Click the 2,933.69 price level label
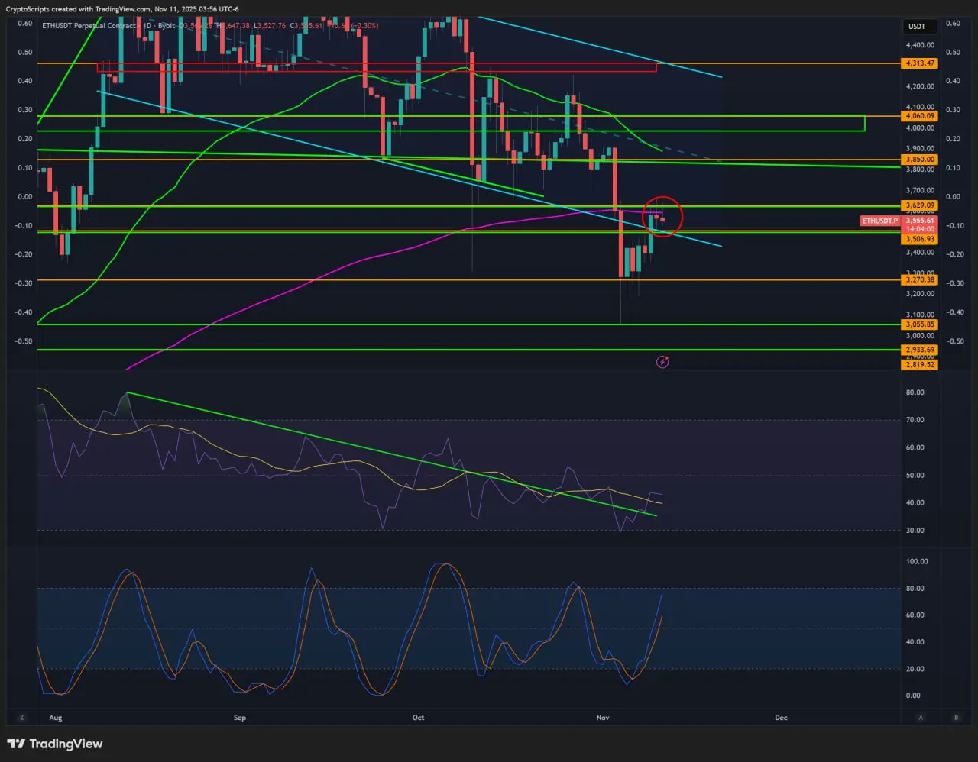Image resolution: width=978 pixels, height=762 pixels. click(919, 350)
